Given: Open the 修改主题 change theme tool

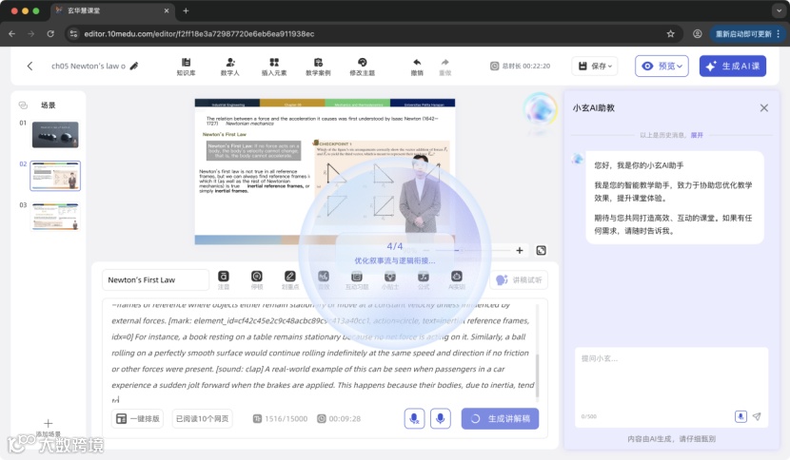Looking at the screenshot, I should tap(363, 67).
